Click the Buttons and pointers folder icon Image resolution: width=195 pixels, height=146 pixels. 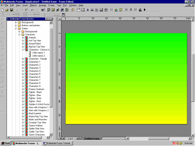point(19,25)
